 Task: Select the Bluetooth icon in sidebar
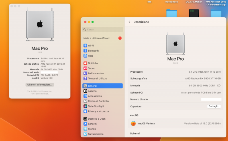click(x=85, y=51)
